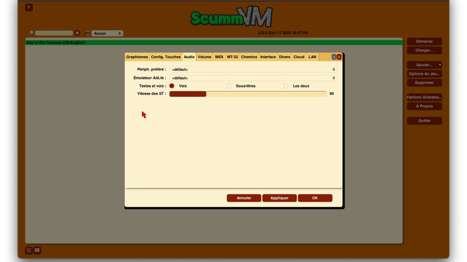
Task: Switch to the Config. Touches tab
Action: (166, 57)
